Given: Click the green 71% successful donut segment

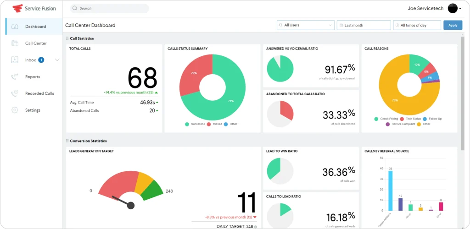Looking at the screenshot, I should coord(230,101).
